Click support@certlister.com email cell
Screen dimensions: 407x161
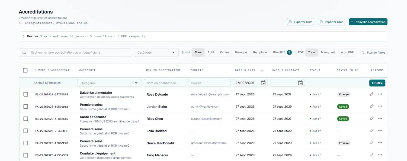[206, 119]
